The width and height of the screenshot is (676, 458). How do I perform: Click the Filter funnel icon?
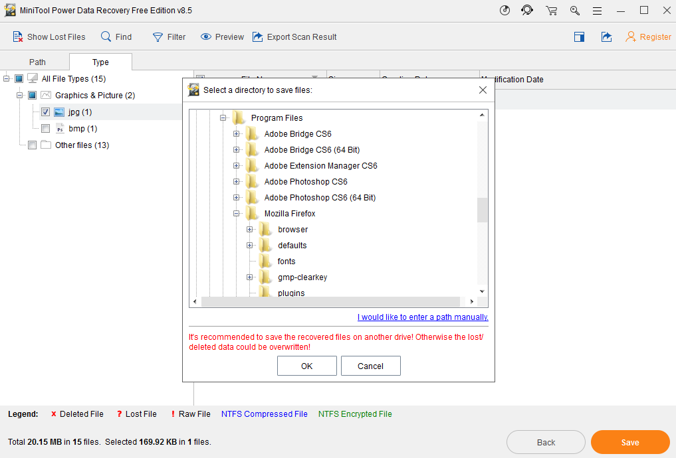(158, 37)
